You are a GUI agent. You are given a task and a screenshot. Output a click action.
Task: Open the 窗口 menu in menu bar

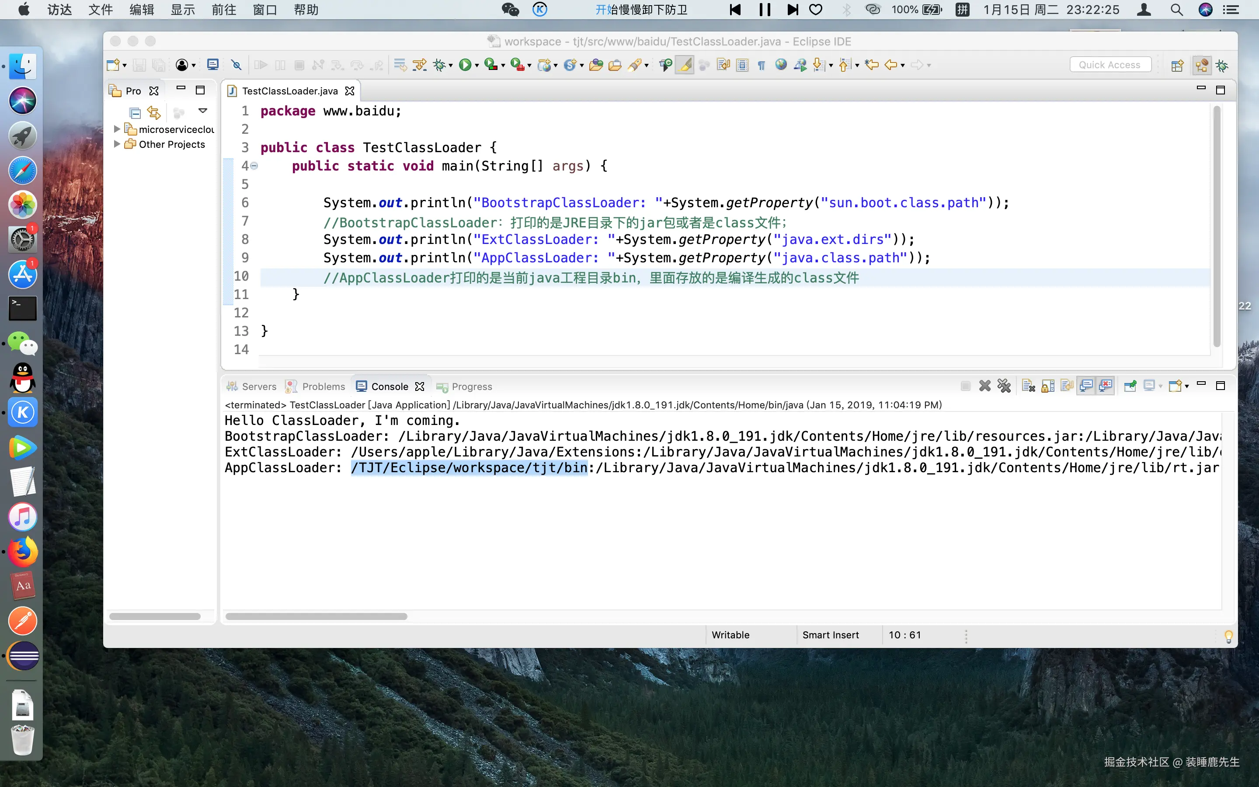(265, 10)
